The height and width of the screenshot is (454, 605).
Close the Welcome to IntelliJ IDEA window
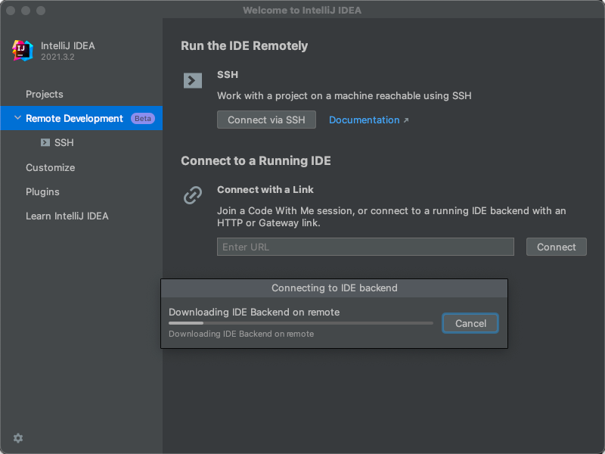[11, 11]
